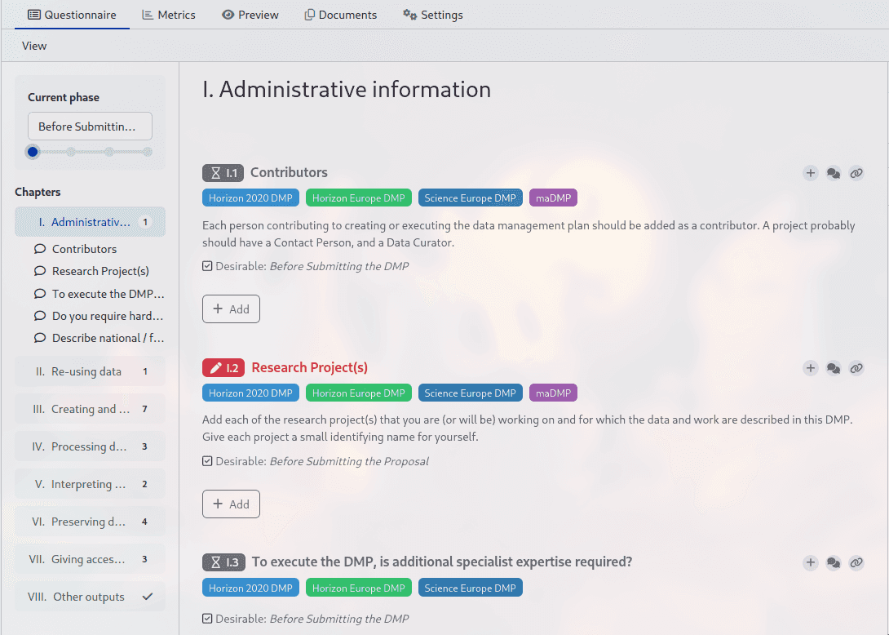Click the eye icon of Preview tab

pyautogui.click(x=228, y=15)
